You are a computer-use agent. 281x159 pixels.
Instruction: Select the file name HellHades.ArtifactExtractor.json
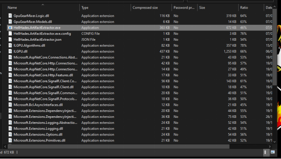coord(37,39)
